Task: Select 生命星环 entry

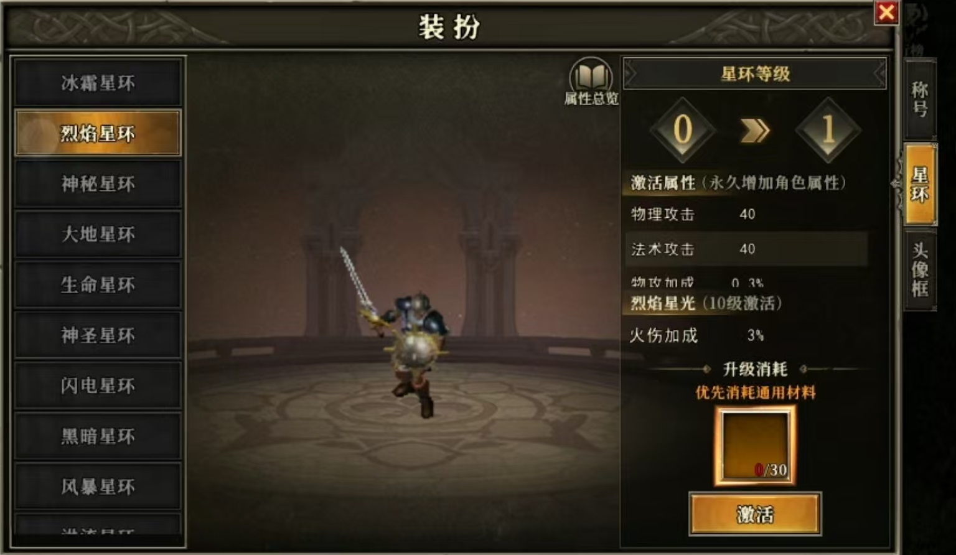Action: pyautogui.click(x=98, y=285)
